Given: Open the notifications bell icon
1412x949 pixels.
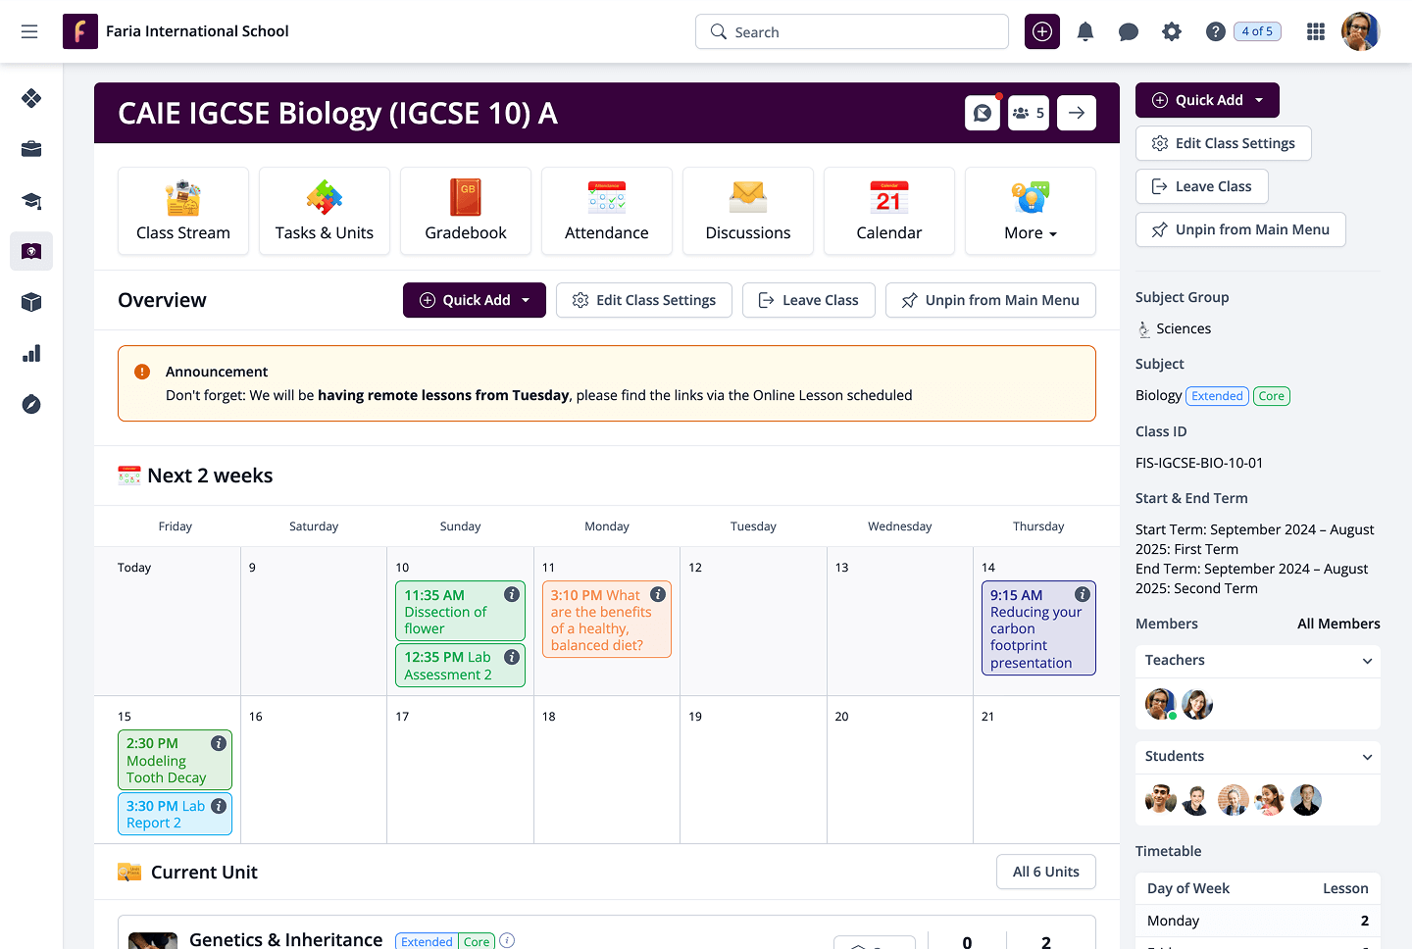Looking at the screenshot, I should [1084, 31].
